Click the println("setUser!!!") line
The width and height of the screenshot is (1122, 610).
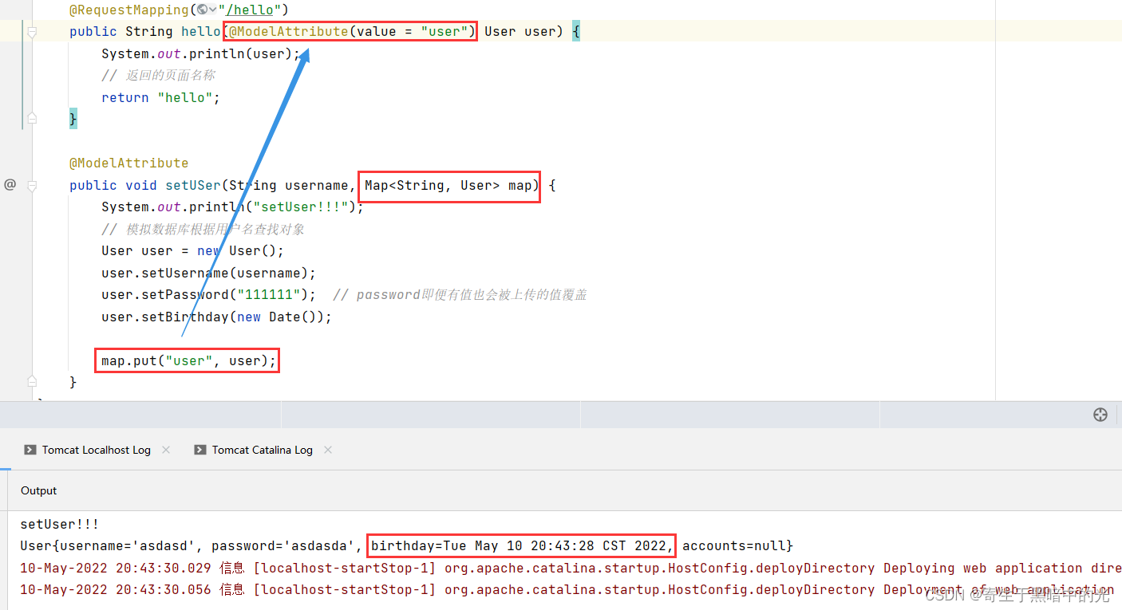click(232, 207)
